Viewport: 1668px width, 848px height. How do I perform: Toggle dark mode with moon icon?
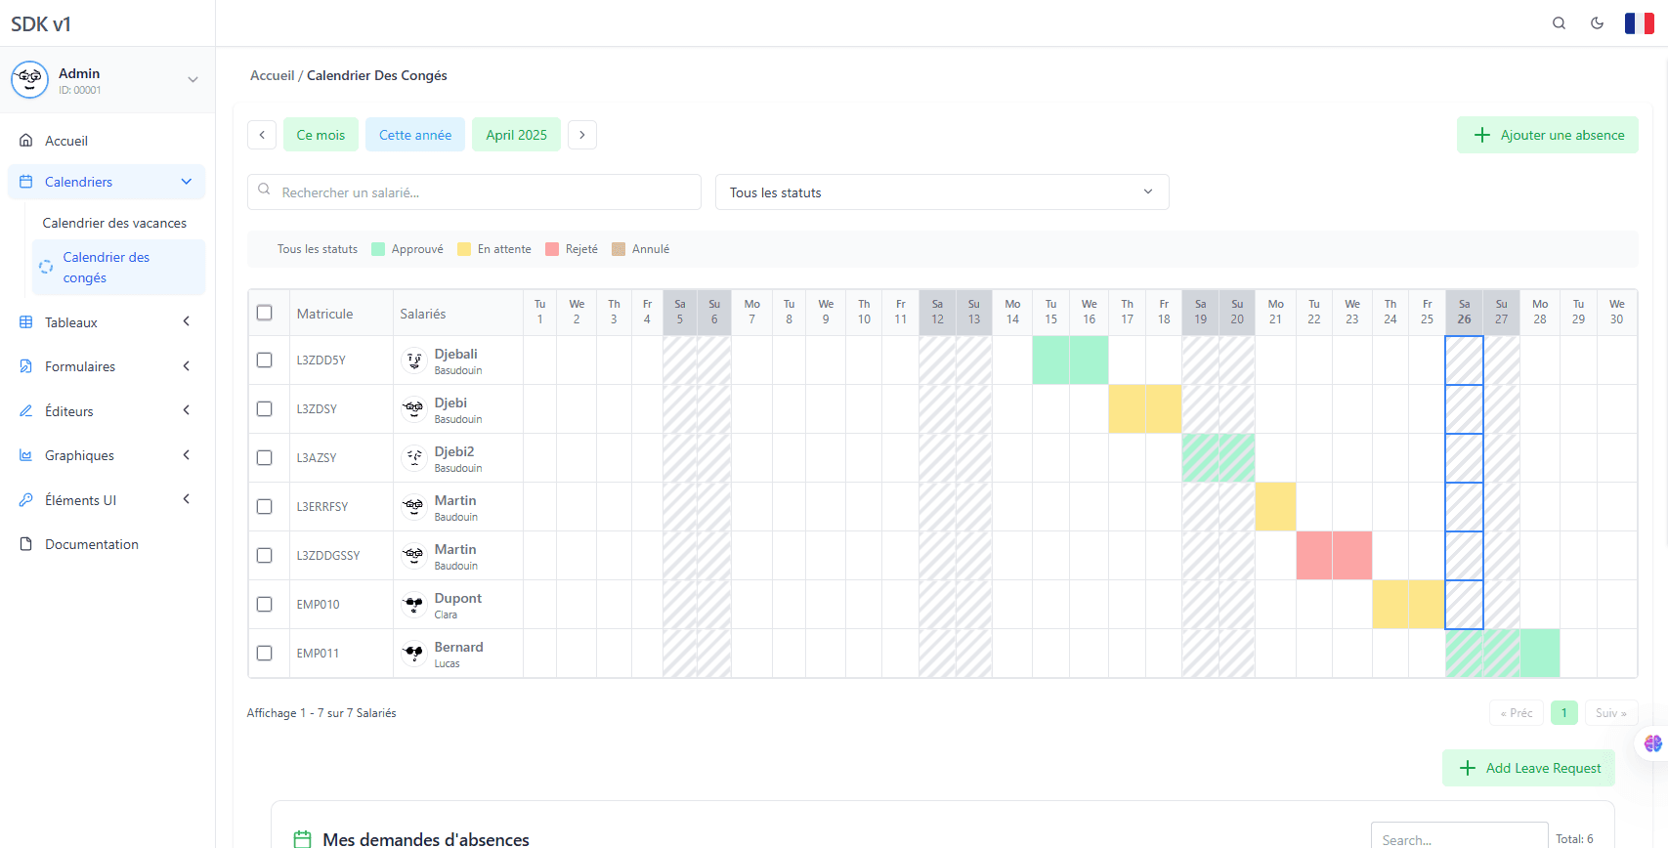click(1597, 23)
